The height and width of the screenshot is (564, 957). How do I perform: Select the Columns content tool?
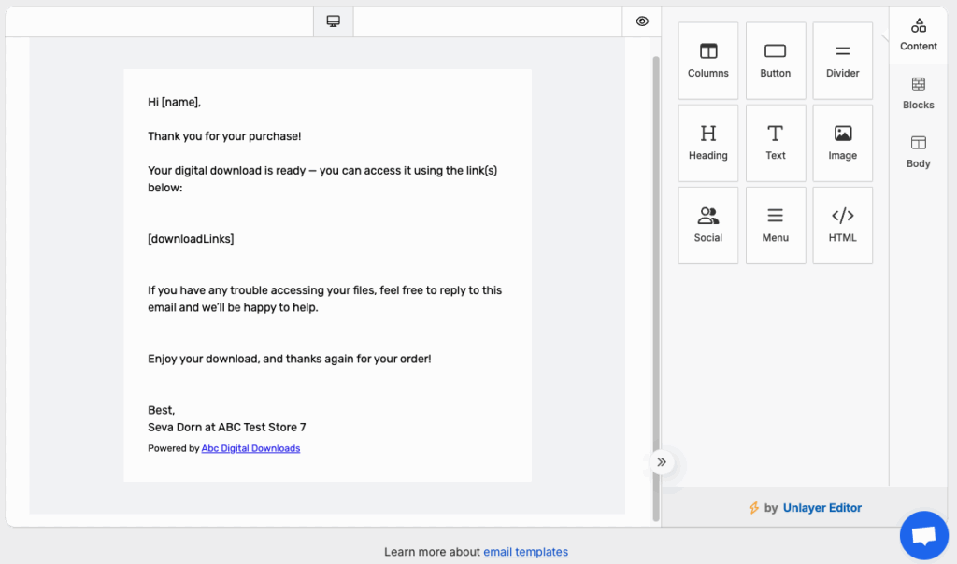[x=708, y=61]
